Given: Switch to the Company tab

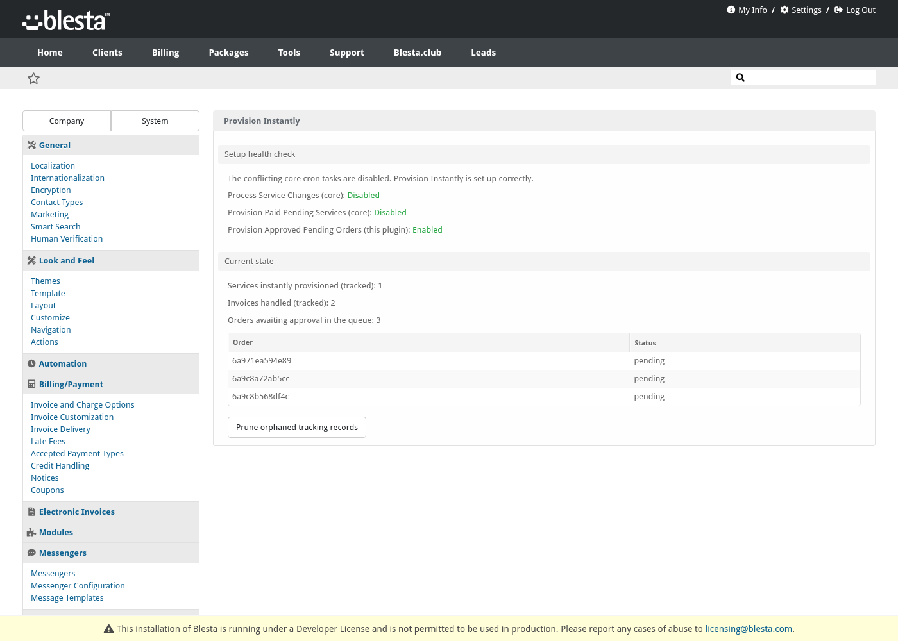Looking at the screenshot, I should pyautogui.click(x=67, y=121).
